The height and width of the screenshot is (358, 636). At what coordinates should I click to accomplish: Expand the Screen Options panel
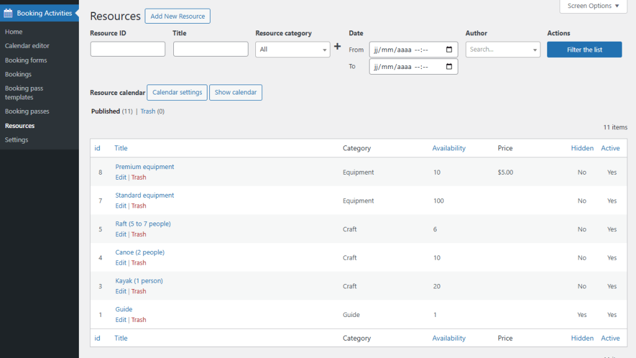pyautogui.click(x=593, y=6)
